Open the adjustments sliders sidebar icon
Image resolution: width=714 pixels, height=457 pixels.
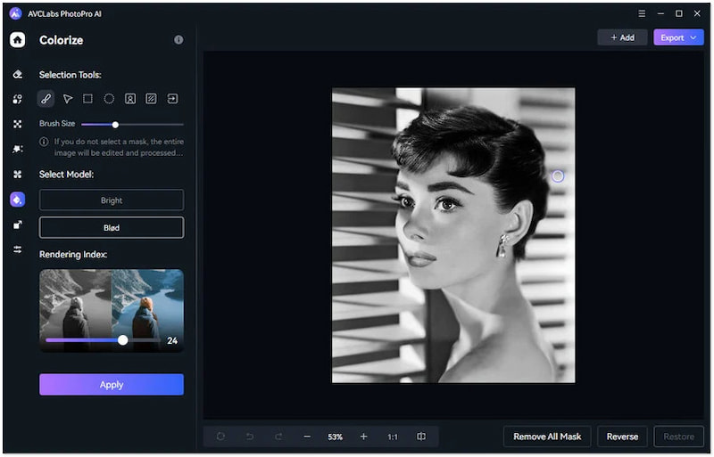click(17, 249)
